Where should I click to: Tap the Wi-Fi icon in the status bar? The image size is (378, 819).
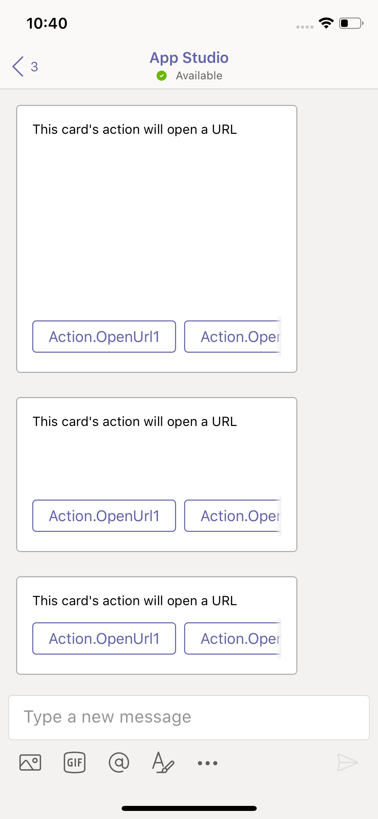(325, 23)
